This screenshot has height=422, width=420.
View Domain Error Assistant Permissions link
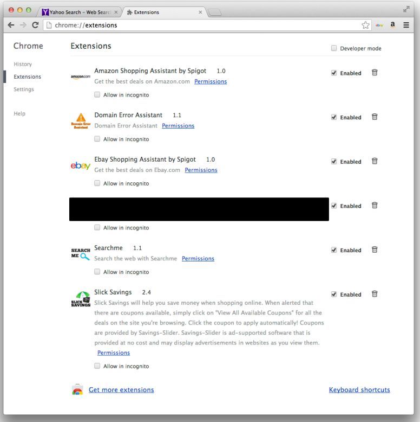178,126
